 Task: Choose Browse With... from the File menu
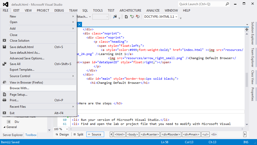click(x=20, y=88)
